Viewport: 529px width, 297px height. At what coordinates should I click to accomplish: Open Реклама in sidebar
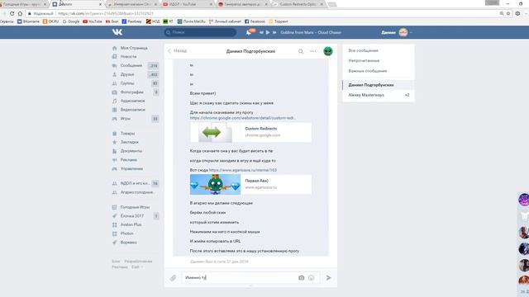pos(128,159)
